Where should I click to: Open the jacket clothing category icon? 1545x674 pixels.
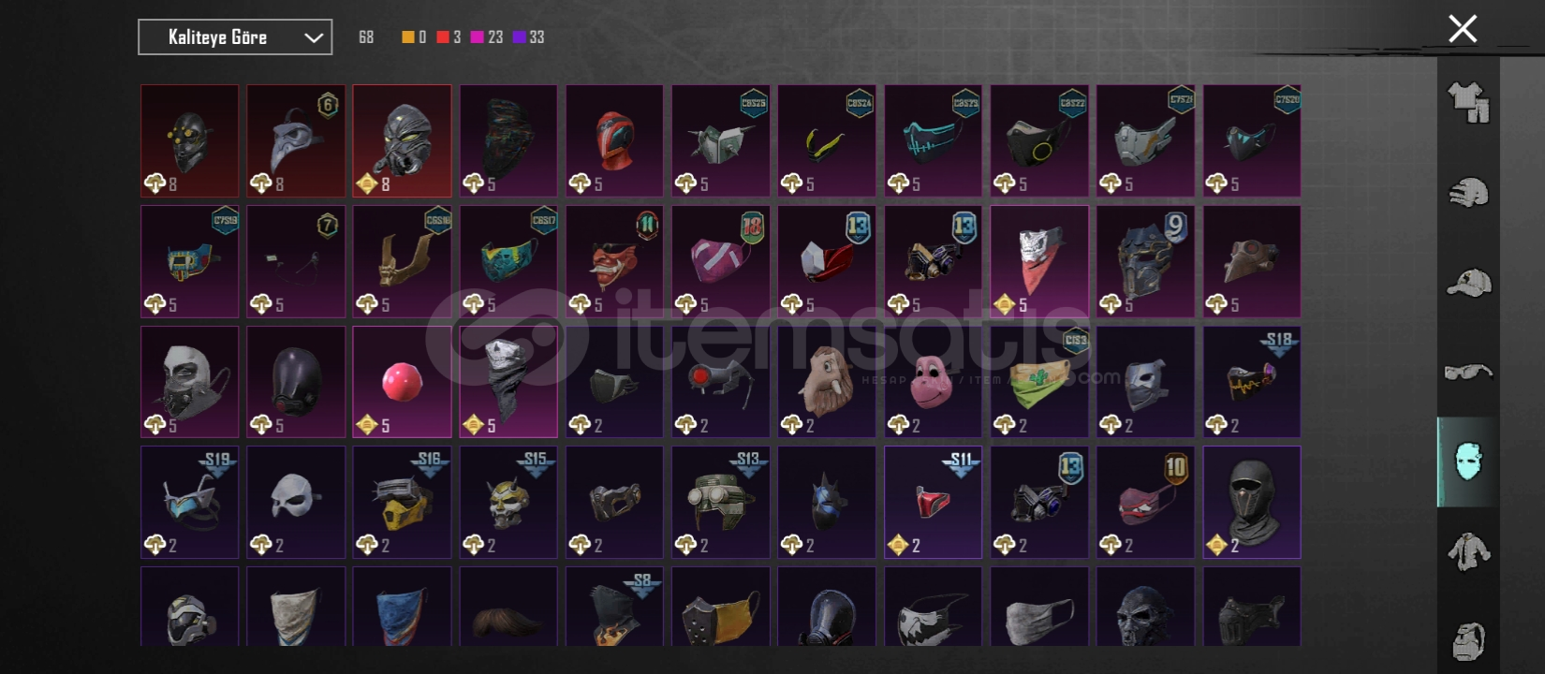coord(1468,551)
